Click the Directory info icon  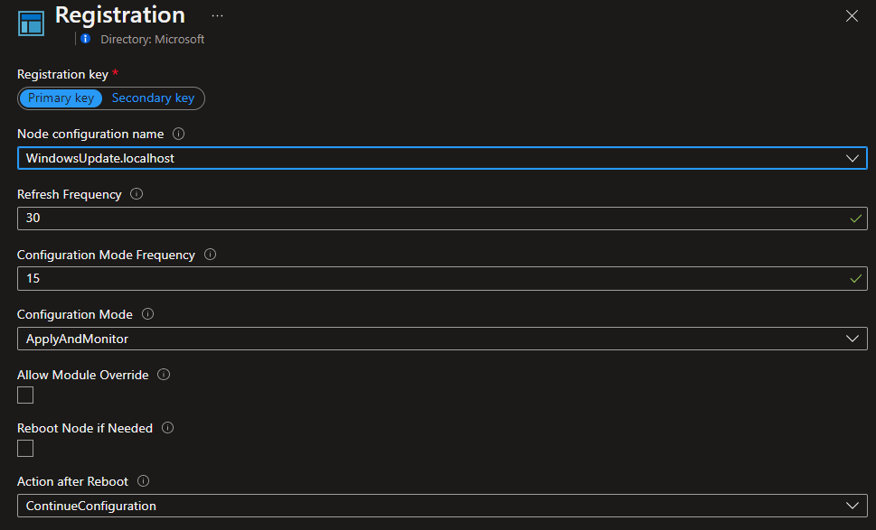[x=86, y=39]
